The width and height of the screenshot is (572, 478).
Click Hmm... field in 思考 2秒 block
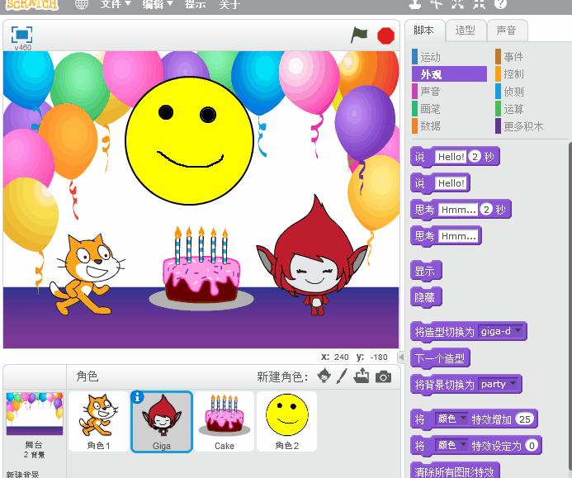(458, 210)
